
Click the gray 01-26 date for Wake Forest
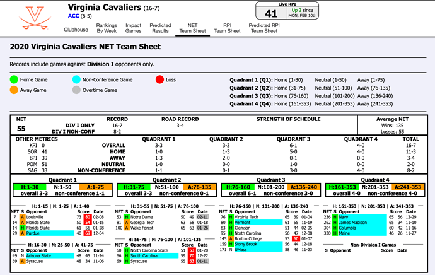tap(202, 228)
